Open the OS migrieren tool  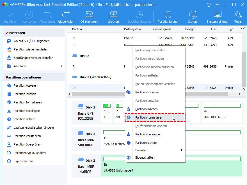(x=89, y=17)
